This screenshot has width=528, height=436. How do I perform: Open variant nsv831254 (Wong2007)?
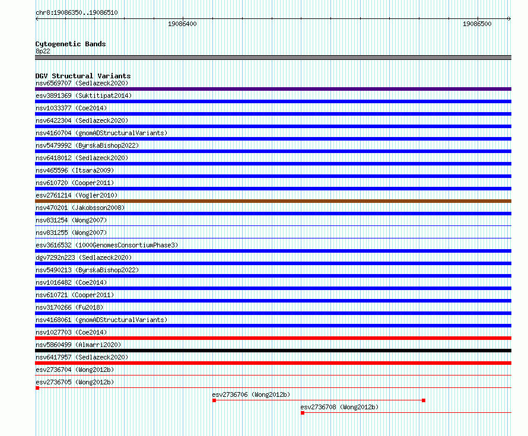pyautogui.click(x=71, y=220)
